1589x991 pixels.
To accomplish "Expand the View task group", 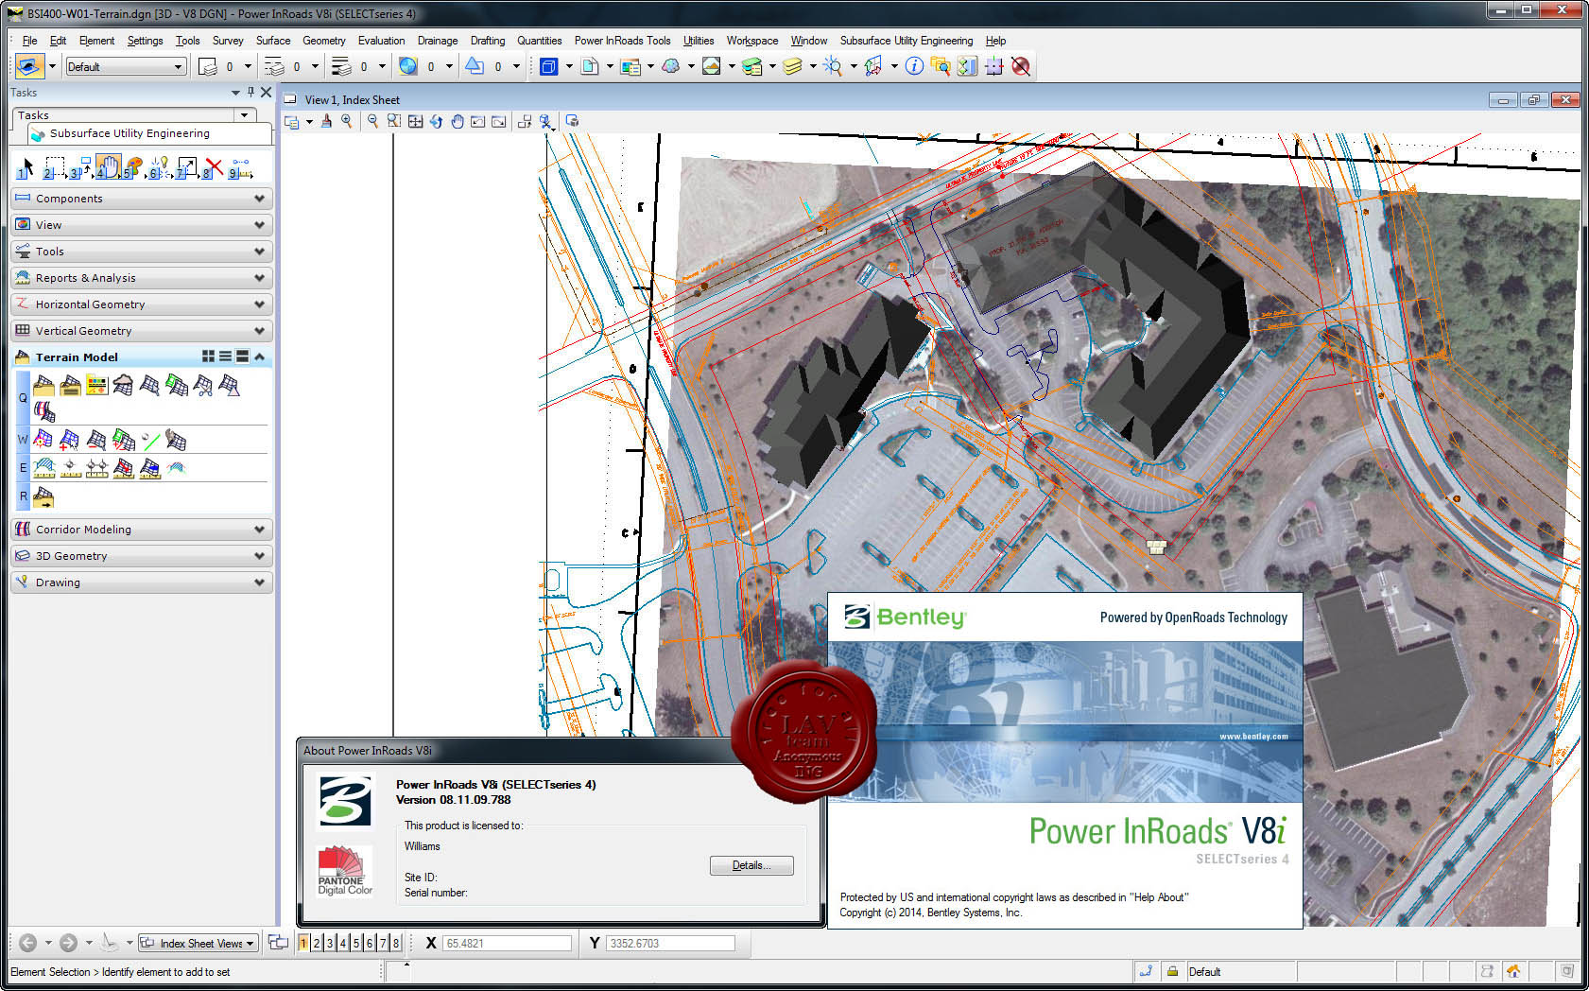I will point(142,225).
